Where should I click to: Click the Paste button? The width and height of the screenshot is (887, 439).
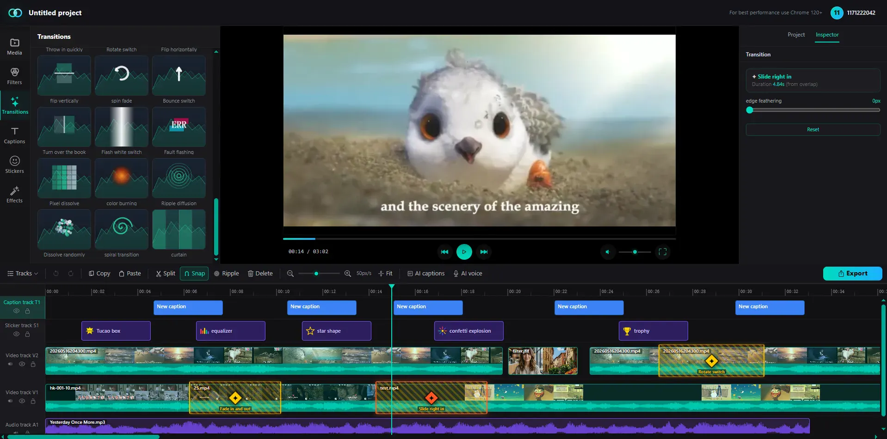point(130,274)
